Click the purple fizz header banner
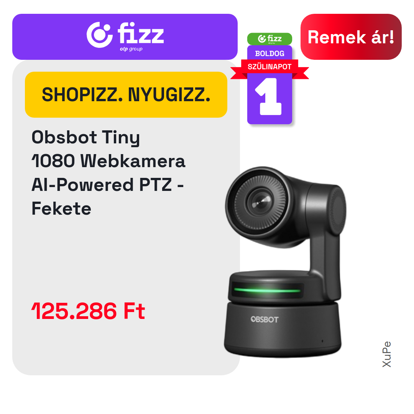This screenshot has height=414, width=414. tap(125, 37)
